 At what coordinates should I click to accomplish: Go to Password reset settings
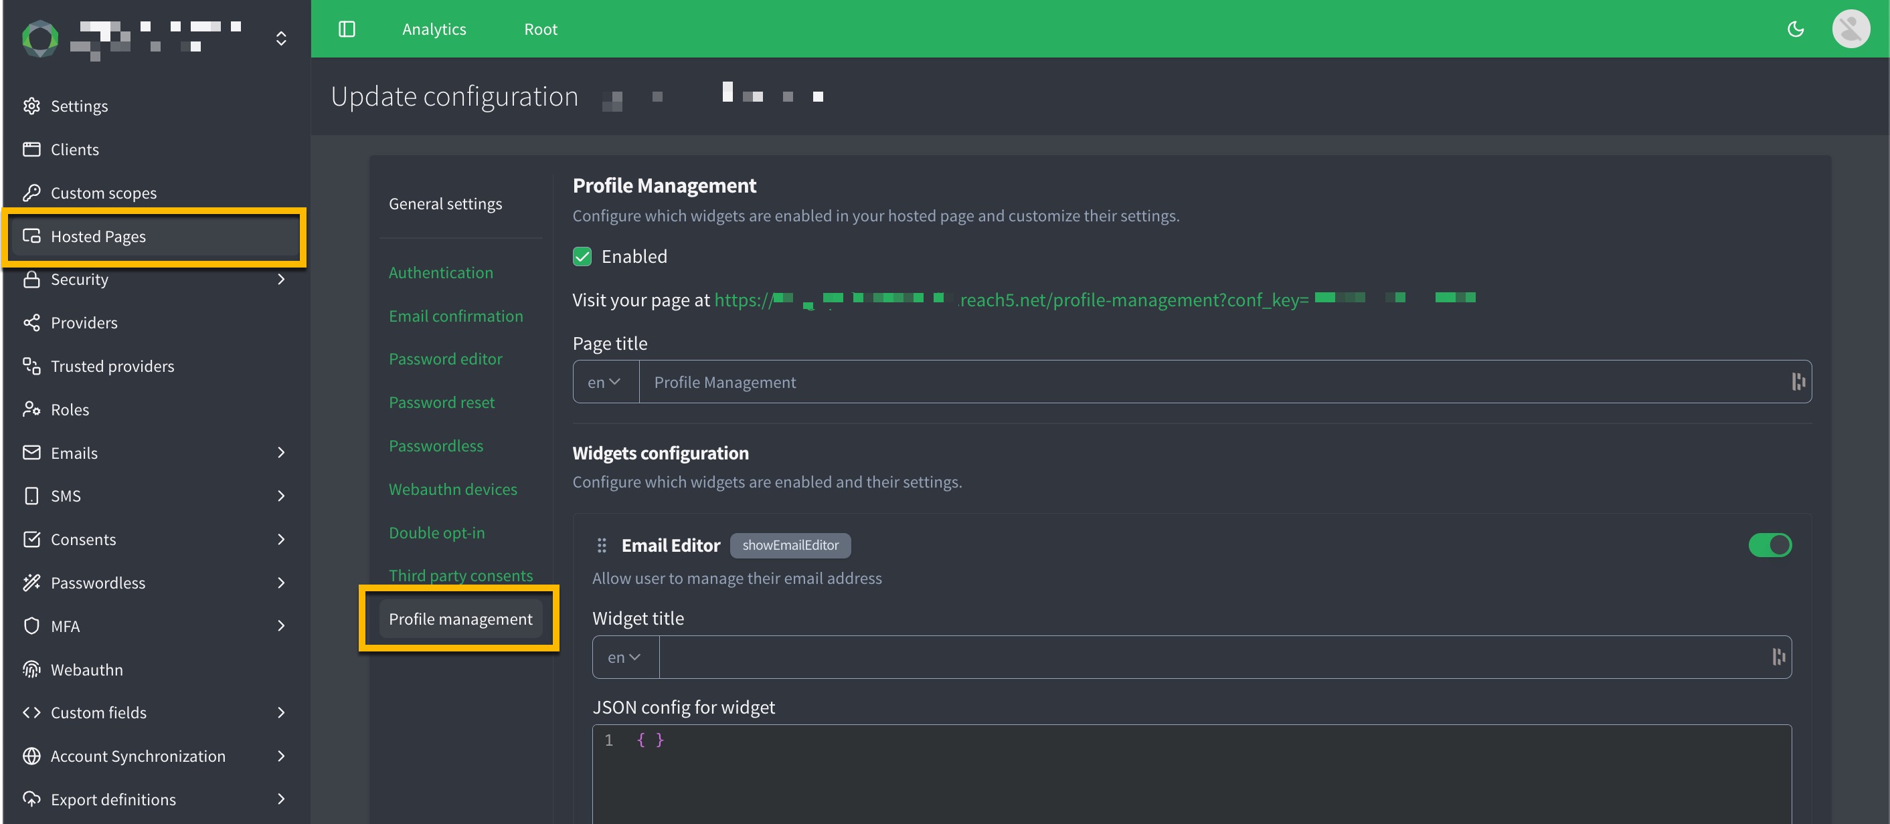441,402
